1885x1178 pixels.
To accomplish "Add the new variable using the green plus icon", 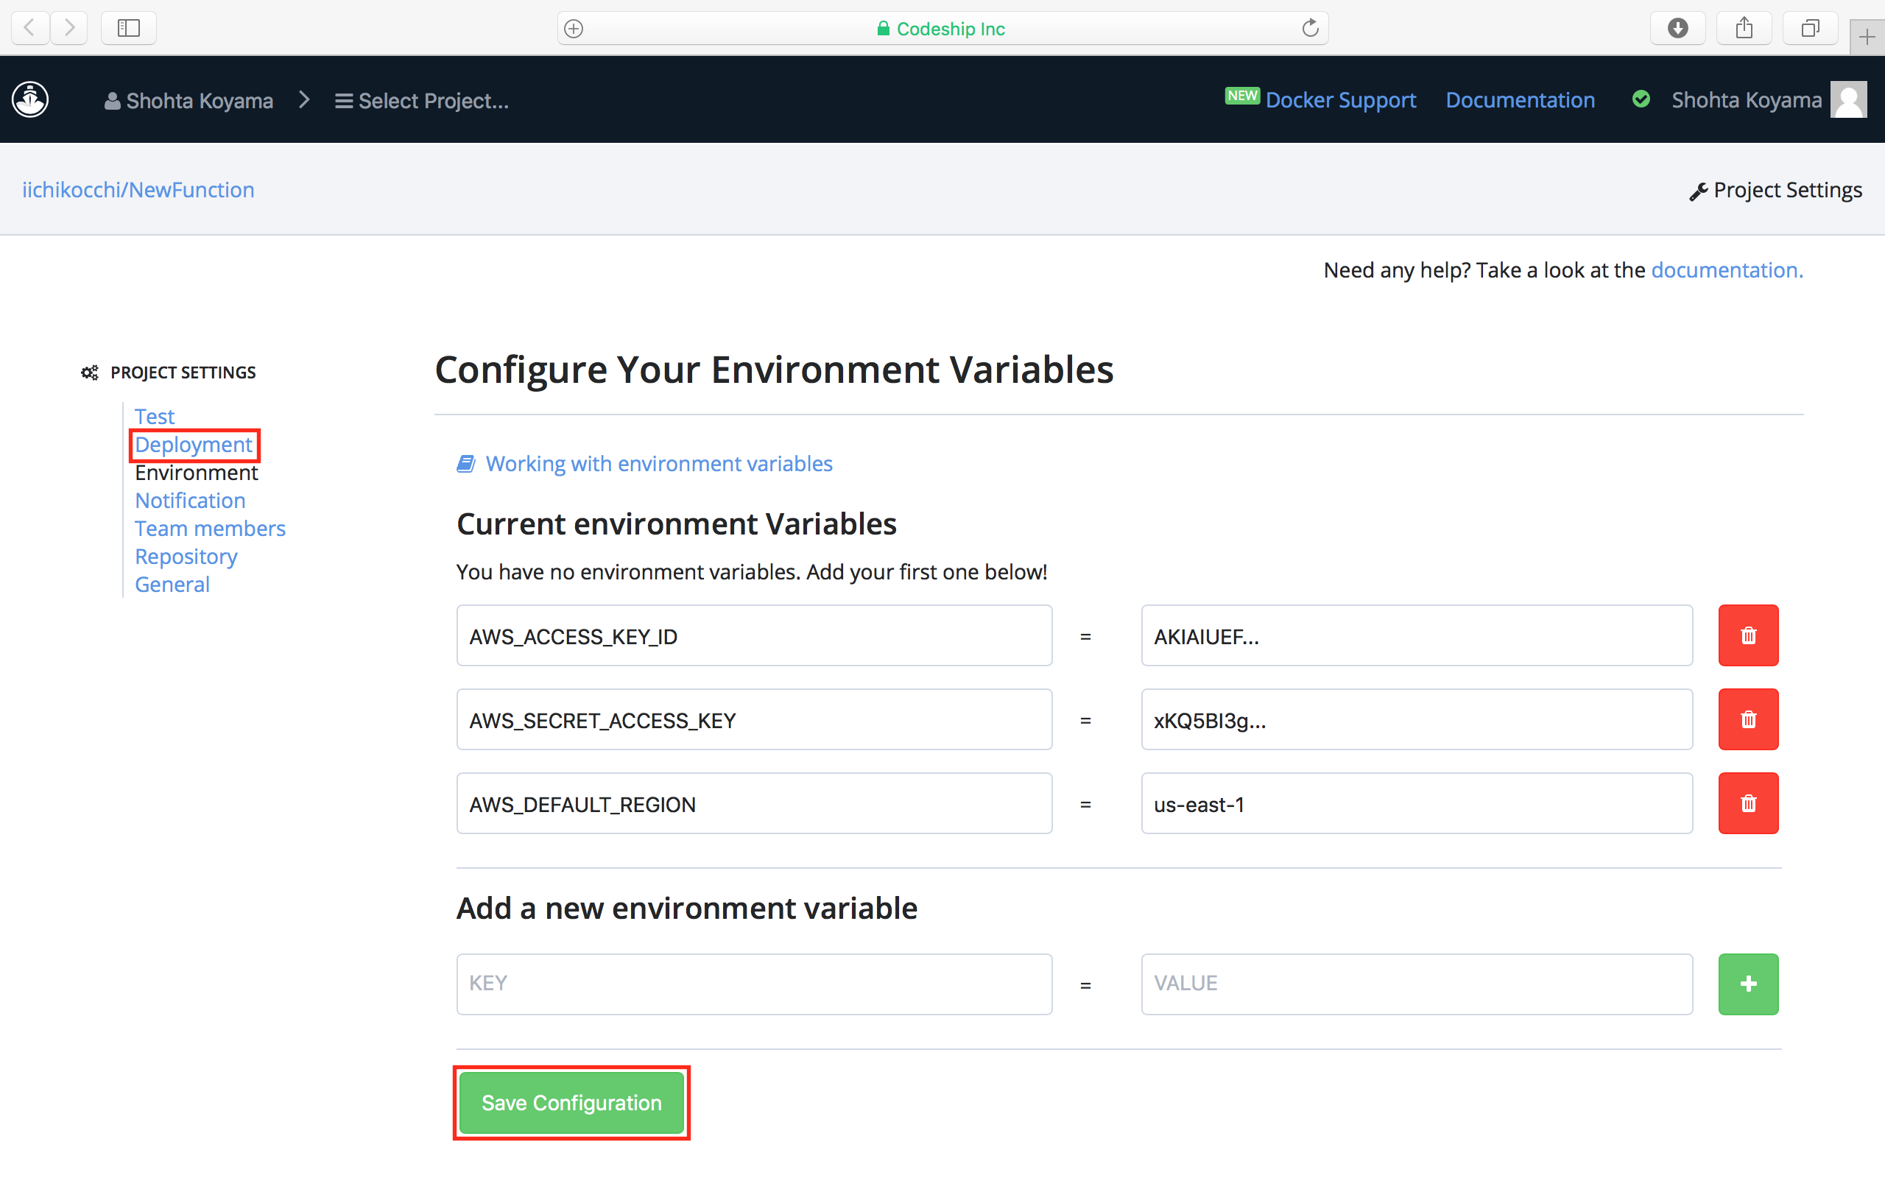I will (x=1748, y=983).
